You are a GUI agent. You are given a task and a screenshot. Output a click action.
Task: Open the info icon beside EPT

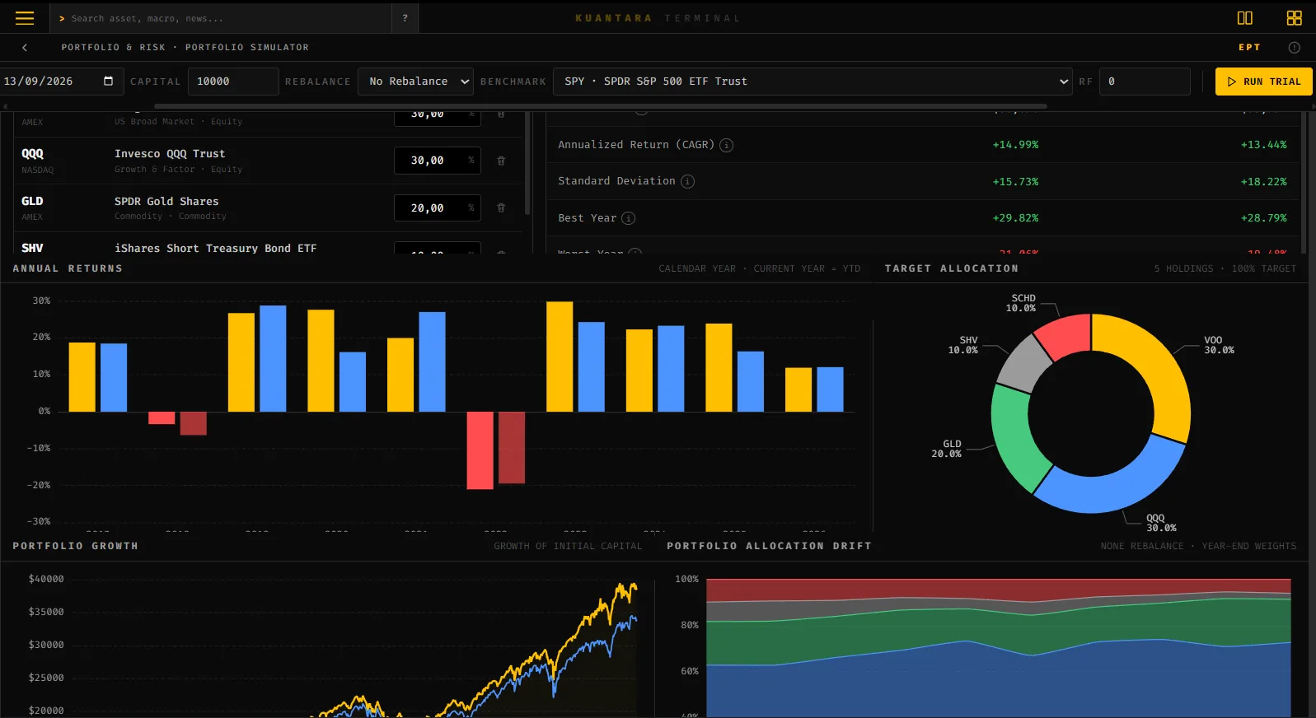coord(1294,48)
